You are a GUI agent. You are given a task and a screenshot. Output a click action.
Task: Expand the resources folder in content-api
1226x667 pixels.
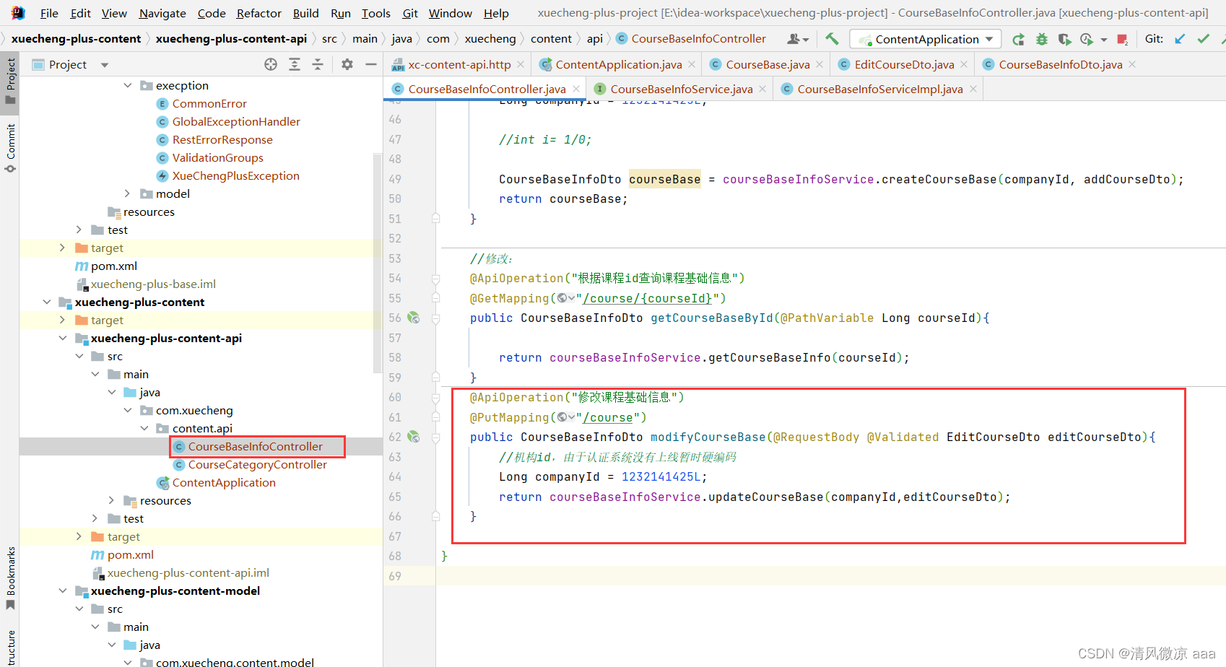point(111,500)
